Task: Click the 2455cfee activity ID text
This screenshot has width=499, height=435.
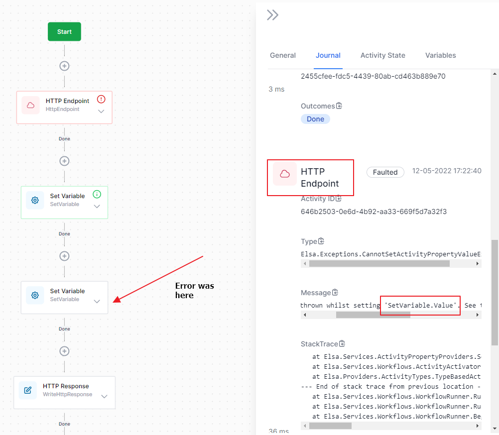Action: coord(373,76)
